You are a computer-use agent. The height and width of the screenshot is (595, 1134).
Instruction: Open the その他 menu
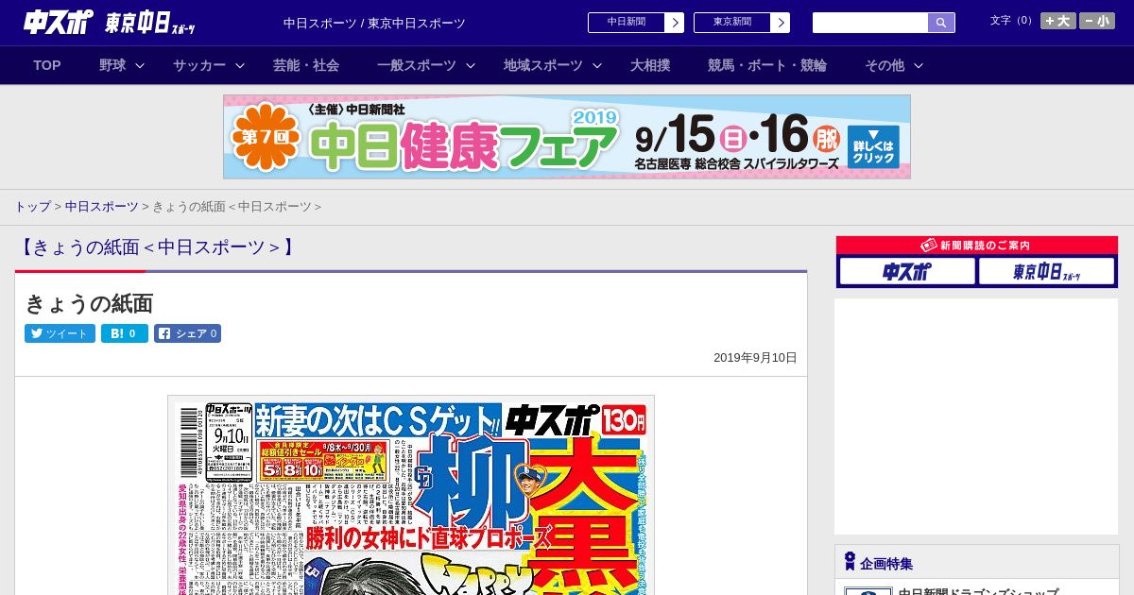pyautogui.click(x=885, y=65)
